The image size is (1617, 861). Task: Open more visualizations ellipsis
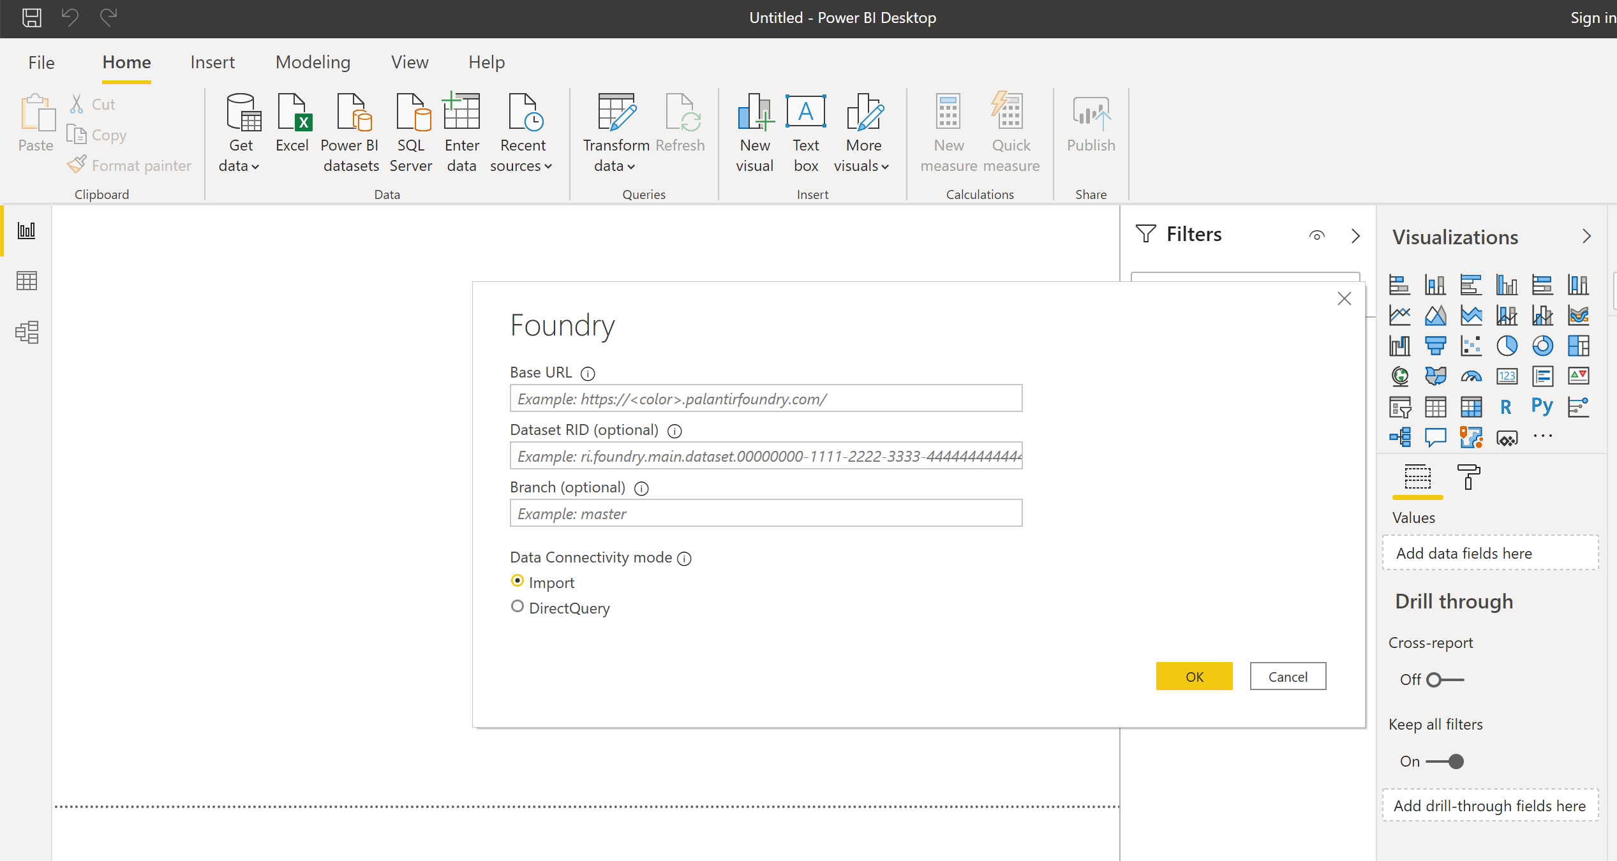click(x=1543, y=437)
